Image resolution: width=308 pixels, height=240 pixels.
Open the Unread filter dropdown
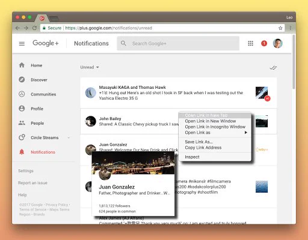point(90,67)
